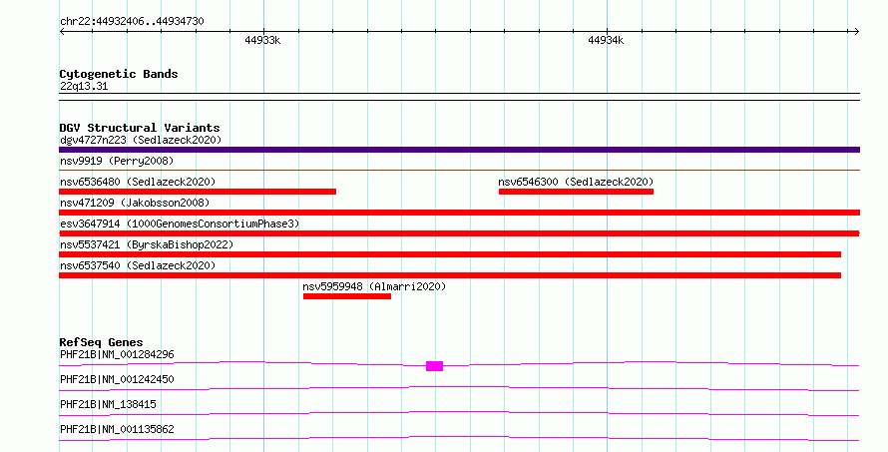
Task: Click the red nsv5537421 variant bar
Action: tap(450, 254)
